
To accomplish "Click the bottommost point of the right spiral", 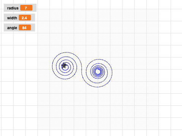I will (97, 87).
